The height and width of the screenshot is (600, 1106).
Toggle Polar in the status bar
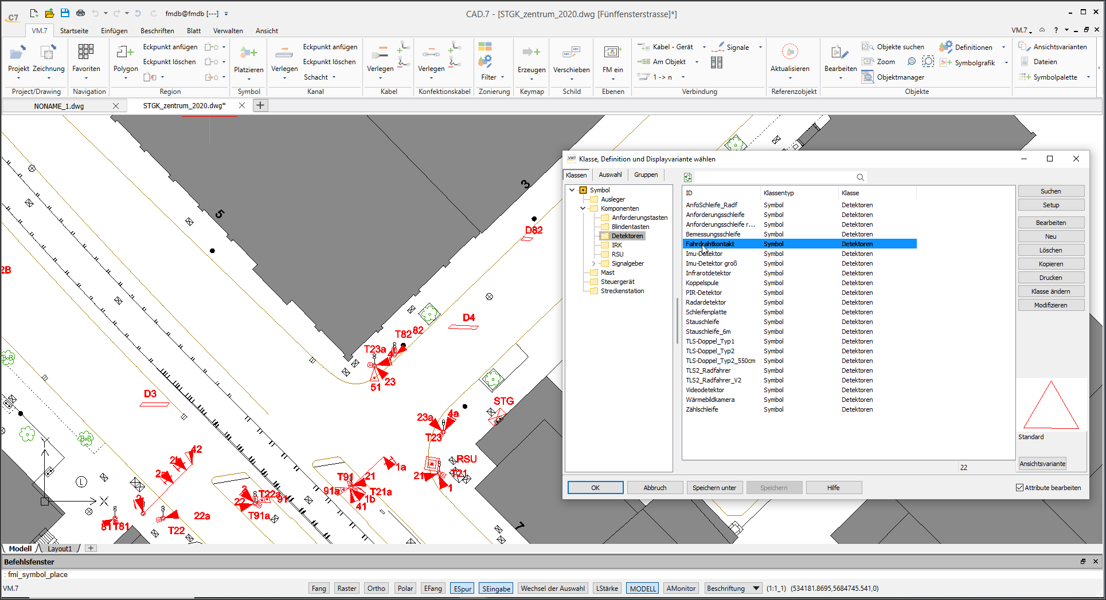(405, 589)
